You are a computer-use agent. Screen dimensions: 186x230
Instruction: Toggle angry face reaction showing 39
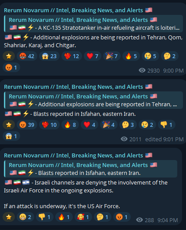[27, 125]
